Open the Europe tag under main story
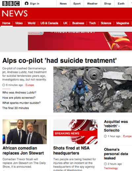Screen dimensions: 132x171 (30, 85)
